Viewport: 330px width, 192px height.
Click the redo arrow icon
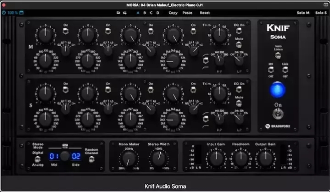[x=125, y=13]
